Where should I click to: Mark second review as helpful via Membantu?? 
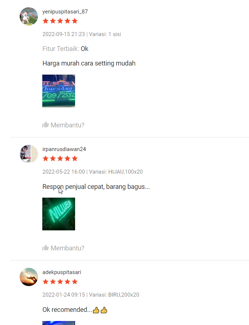tap(63, 248)
